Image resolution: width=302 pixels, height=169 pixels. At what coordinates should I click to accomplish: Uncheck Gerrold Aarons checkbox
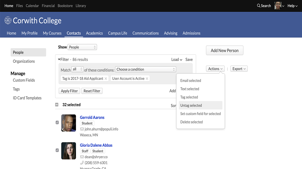57,122
